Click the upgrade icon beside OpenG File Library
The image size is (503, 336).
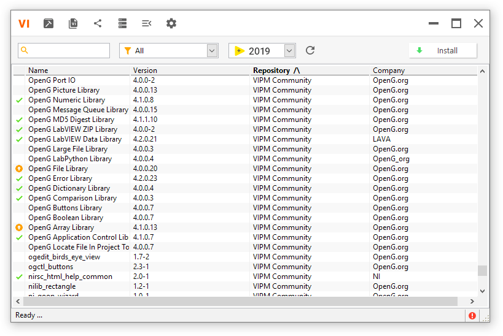[x=19, y=169]
